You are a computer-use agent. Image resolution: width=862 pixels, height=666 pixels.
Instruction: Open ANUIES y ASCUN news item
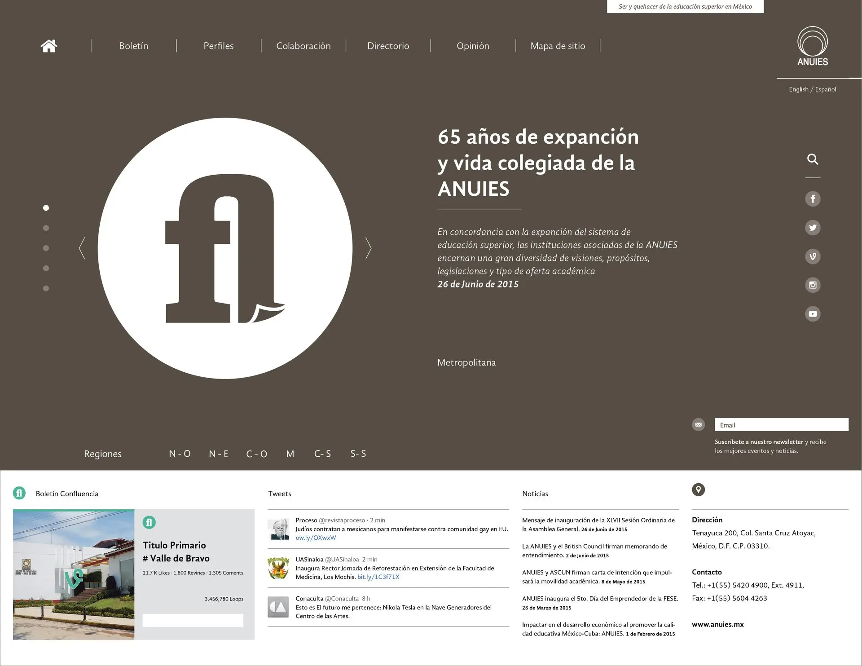click(x=597, y=577)
